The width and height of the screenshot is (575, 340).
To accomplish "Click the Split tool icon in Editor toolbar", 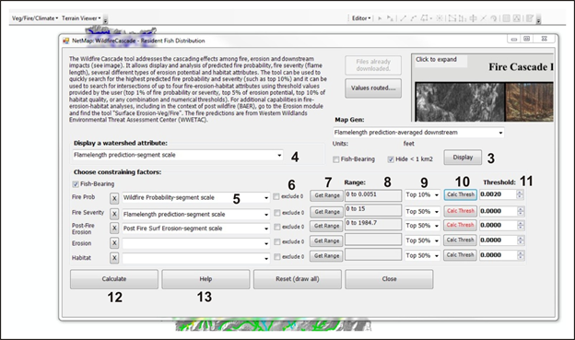I will tap(484, 18).
